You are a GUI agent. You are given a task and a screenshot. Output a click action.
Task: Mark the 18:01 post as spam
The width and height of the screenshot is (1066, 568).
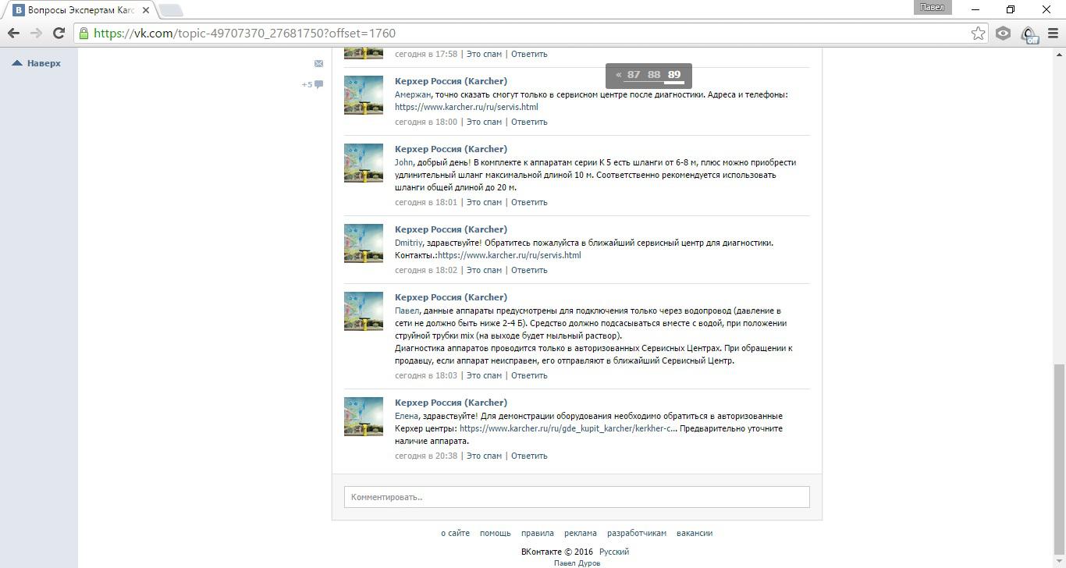484,202
